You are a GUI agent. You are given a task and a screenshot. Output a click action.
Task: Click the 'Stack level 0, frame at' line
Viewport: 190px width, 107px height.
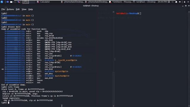(x=23, y=89)
